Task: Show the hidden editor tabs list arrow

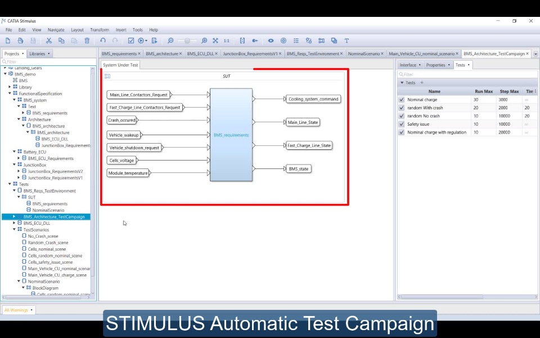Action: click(x=535, y=54)
